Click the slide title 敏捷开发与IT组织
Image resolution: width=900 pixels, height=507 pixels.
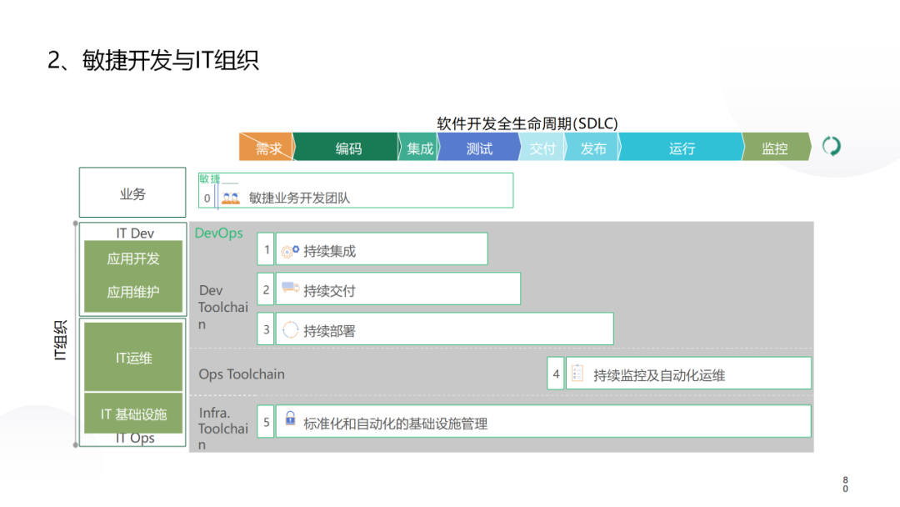171,60
